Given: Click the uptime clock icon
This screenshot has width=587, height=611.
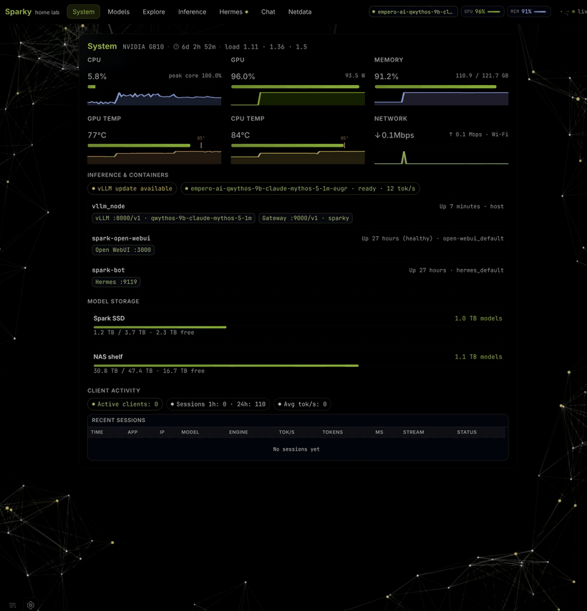Looking at the screenshot, I should (x=176, y=47).
